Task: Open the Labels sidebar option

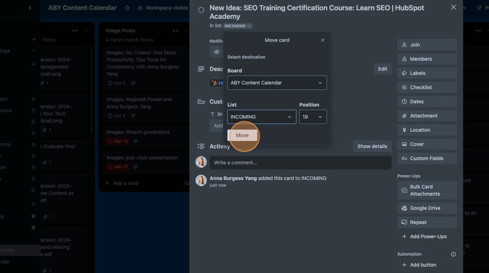Action: [426, 73]
